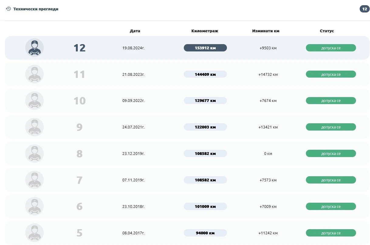Viewport: 370px width, 245px height.
Task: Select the mechanic icon for inspection 10
Action: [34, 101]
